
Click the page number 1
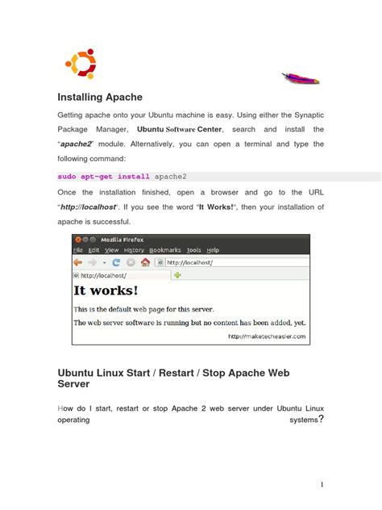[x=322, y=485]
